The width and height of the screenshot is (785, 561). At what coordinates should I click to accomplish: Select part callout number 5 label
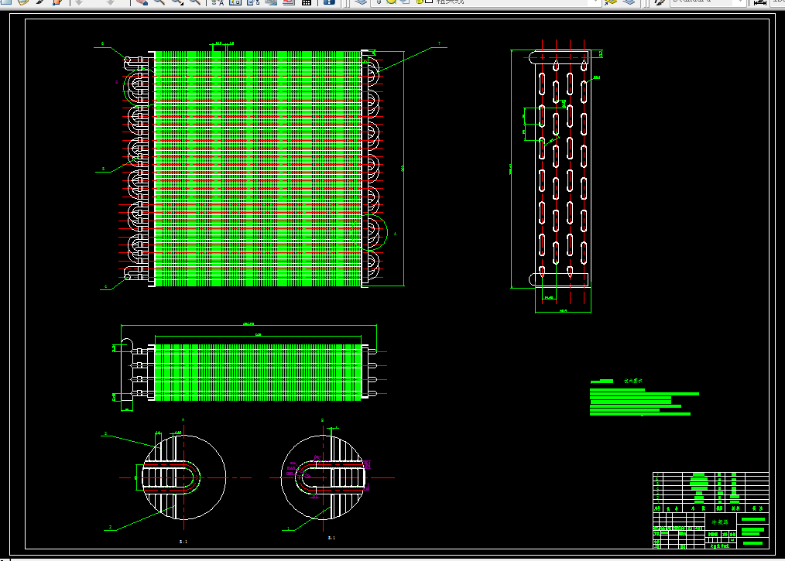click(x=103, y=169)
